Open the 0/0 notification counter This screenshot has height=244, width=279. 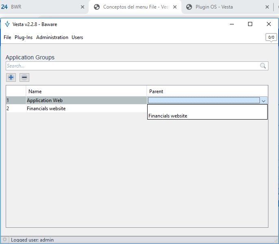[271, 37]
